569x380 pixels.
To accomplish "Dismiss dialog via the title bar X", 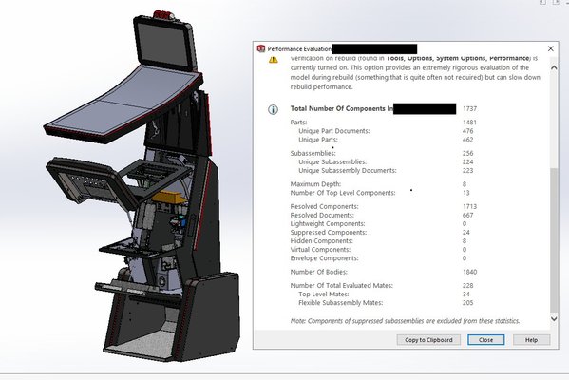I will (x=551, y=48).
